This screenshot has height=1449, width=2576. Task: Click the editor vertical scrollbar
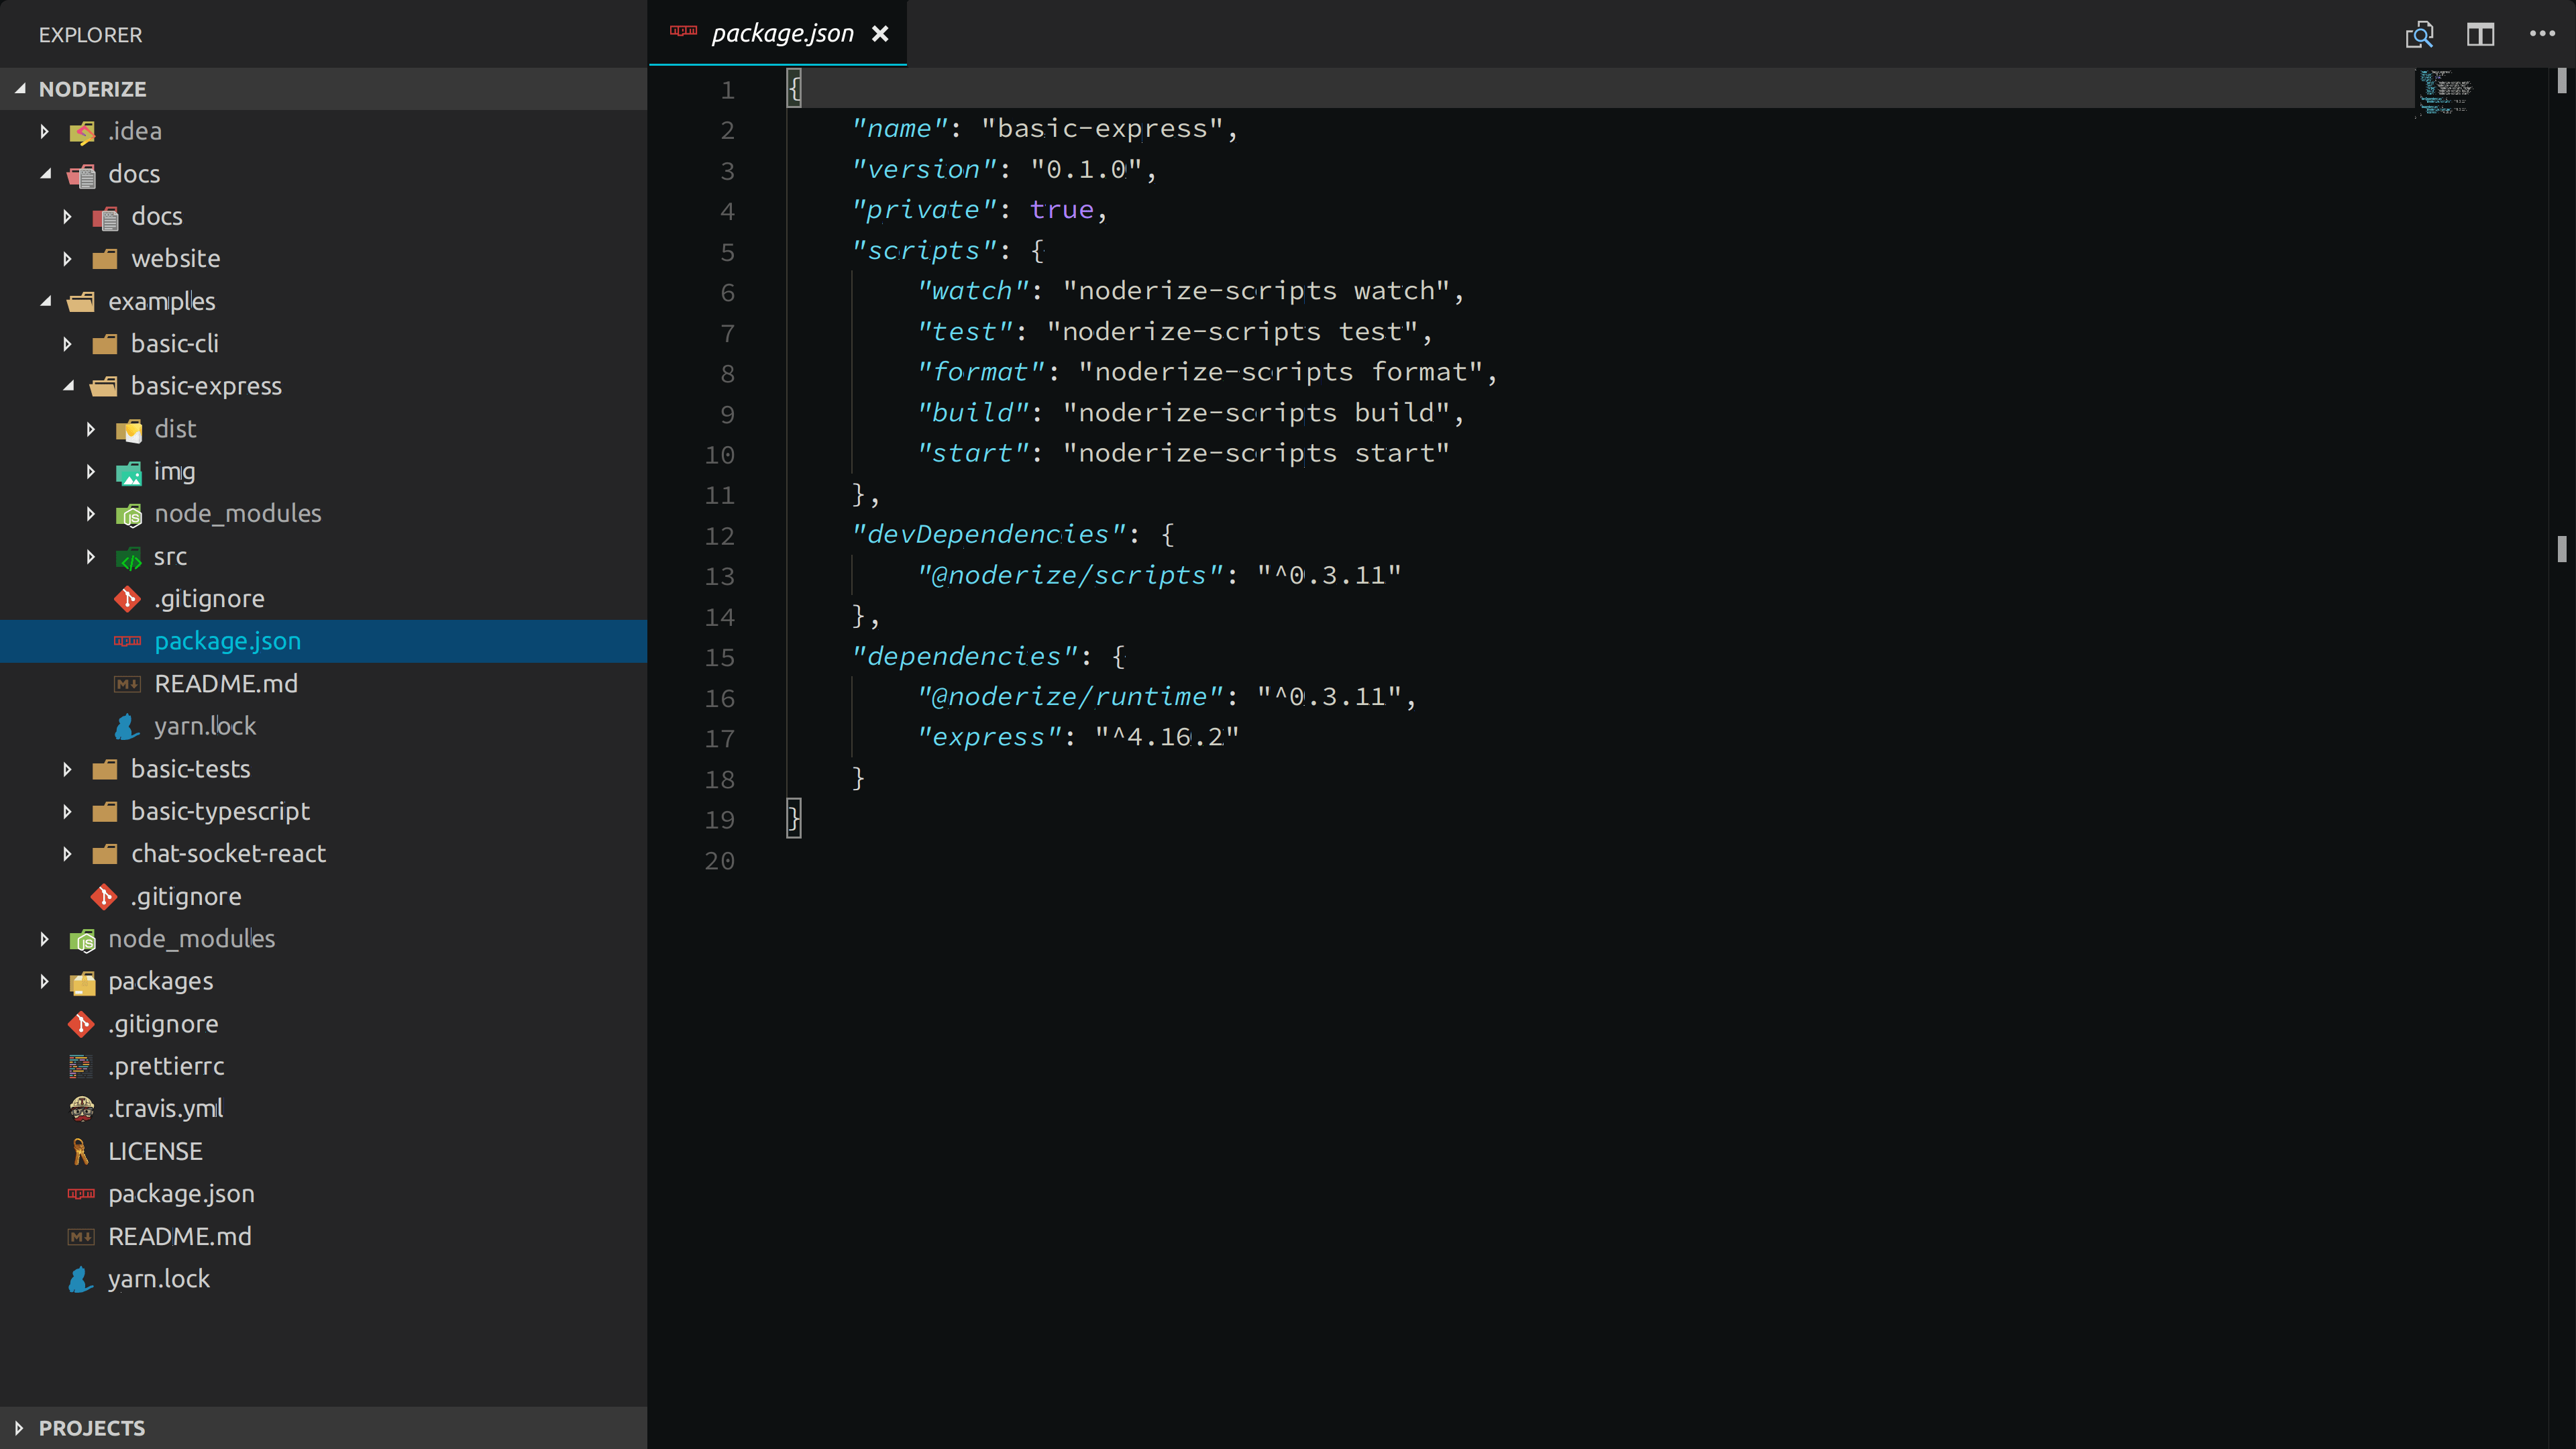[x=2561, y=548]
